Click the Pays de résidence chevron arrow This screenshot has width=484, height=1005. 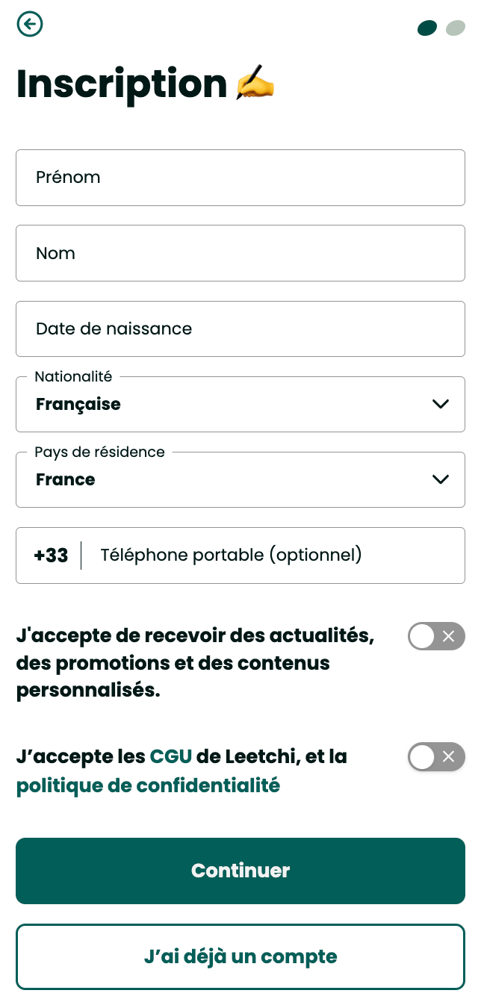[441, 479]
